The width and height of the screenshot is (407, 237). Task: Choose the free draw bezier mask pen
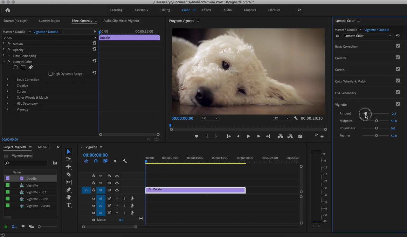[31, 67]
